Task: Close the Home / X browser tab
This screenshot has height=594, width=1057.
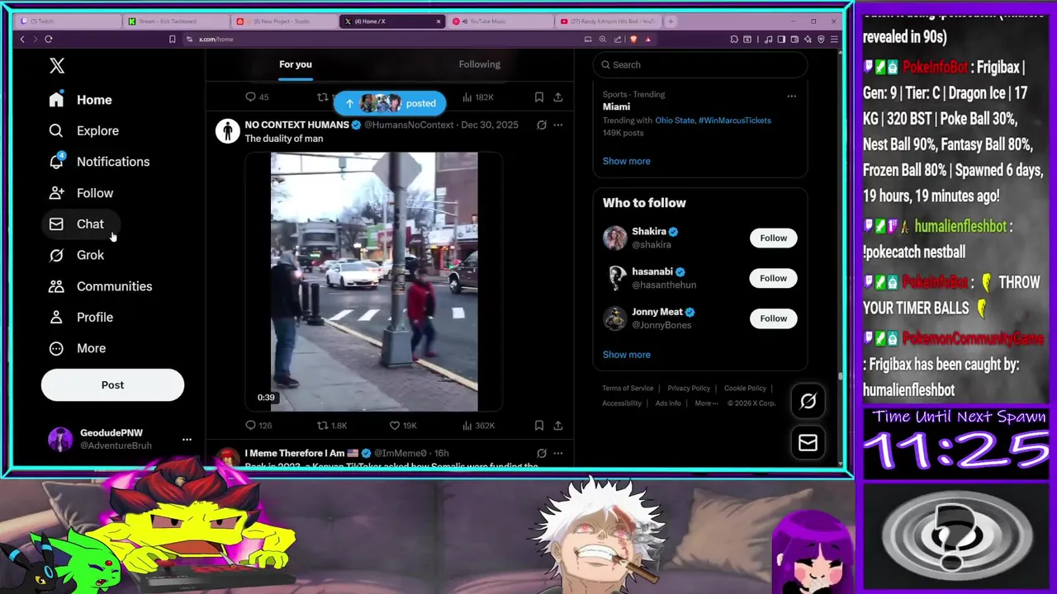Action: point(438,21)
